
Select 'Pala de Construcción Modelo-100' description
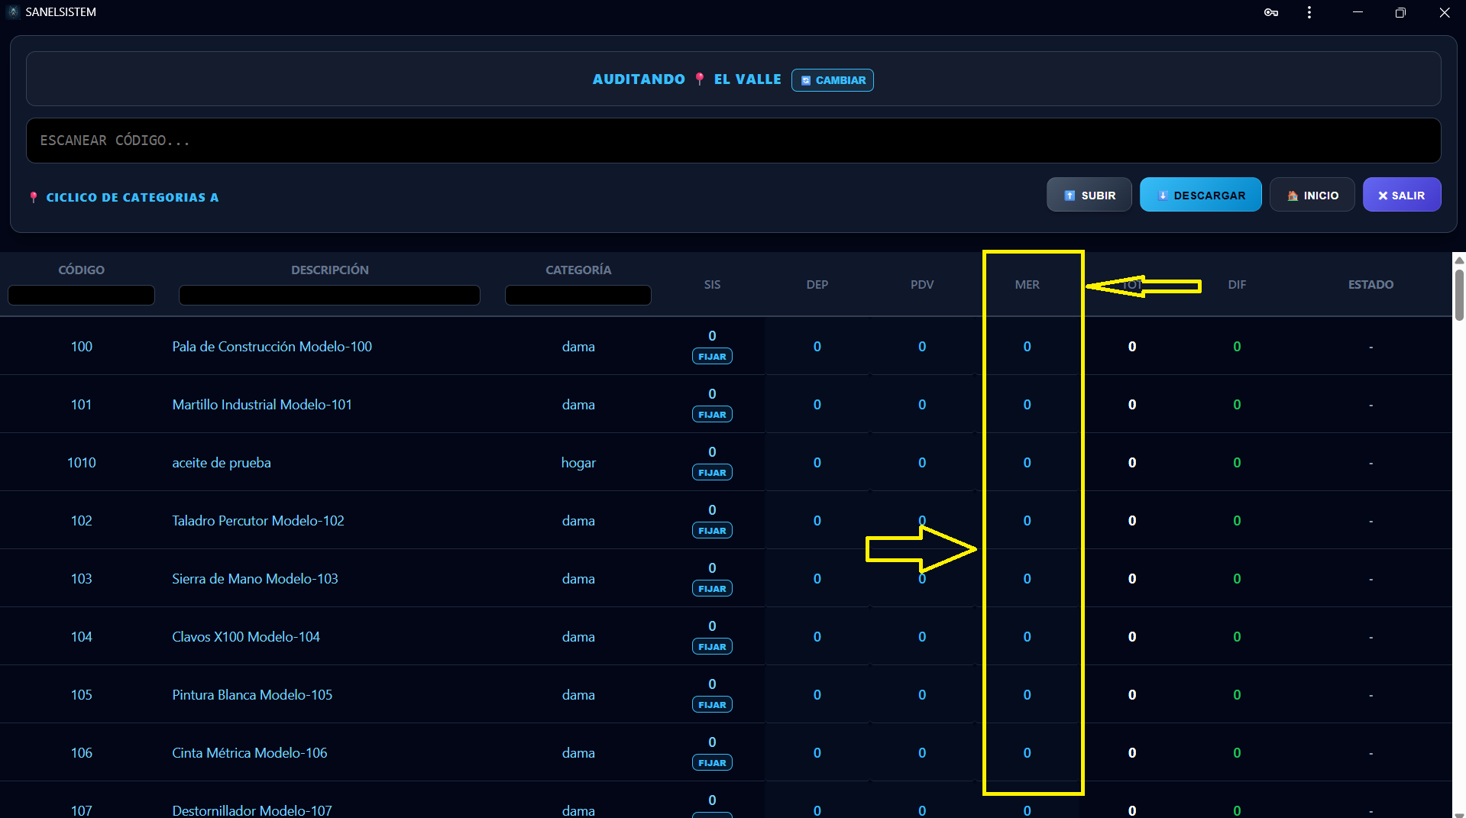pos(272,347)
